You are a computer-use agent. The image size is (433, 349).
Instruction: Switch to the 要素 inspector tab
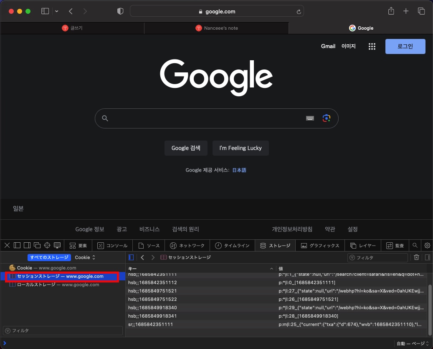click(x=78, y=246)
